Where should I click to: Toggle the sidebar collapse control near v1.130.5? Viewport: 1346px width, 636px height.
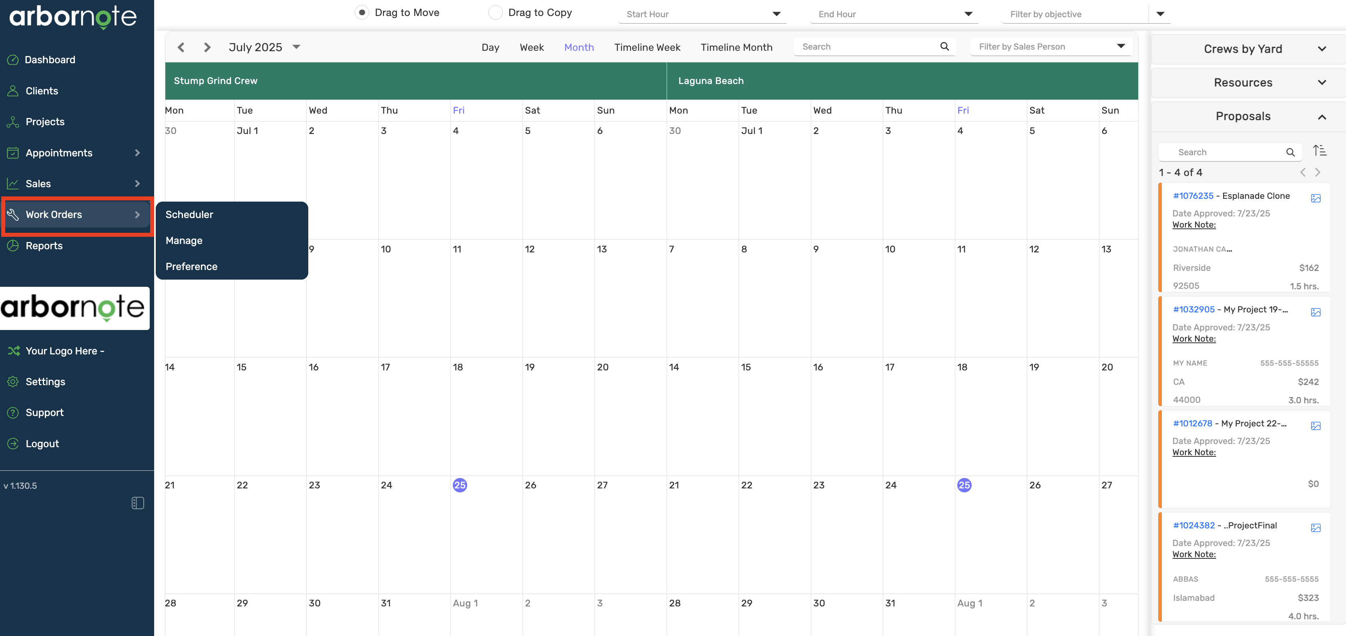click(x=138, y=503)
